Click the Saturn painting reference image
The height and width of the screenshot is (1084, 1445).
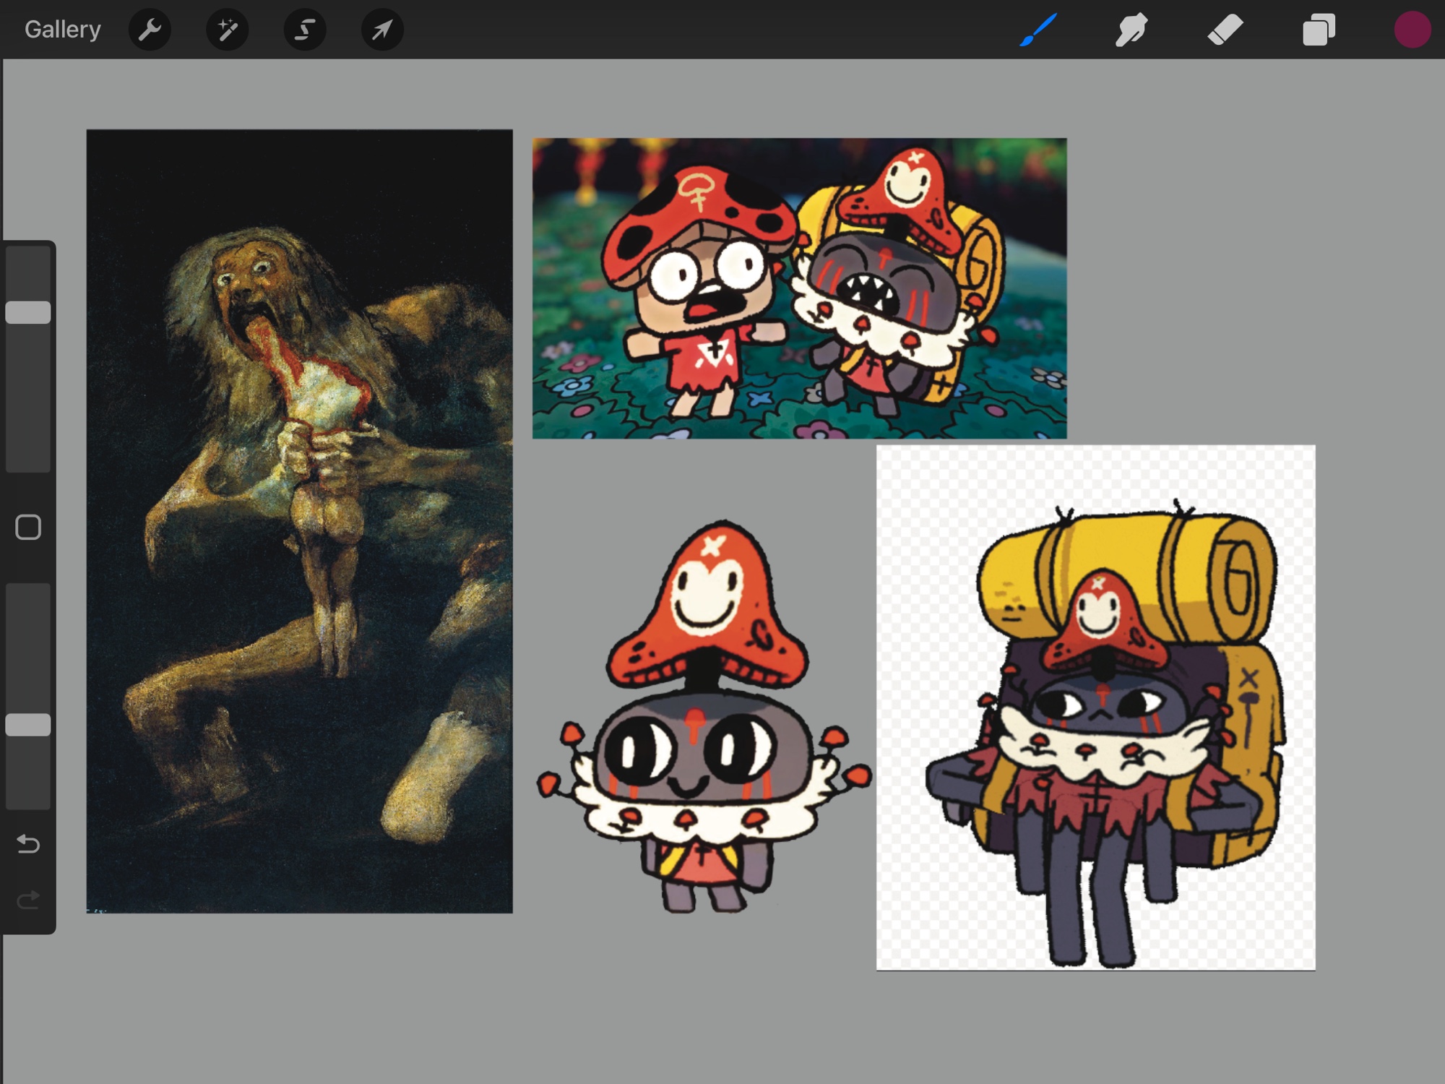pyautogui.click(x=299, y=520)
